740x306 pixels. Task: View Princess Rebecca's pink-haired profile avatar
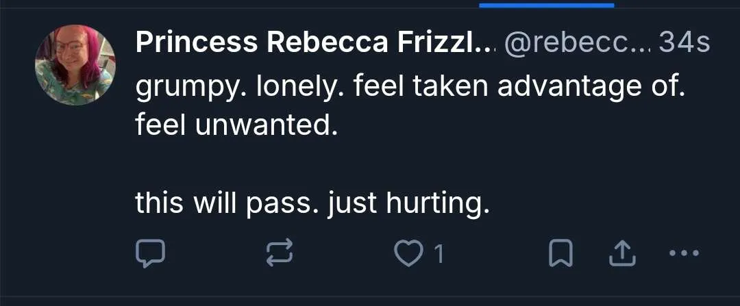tap(75, 64)
